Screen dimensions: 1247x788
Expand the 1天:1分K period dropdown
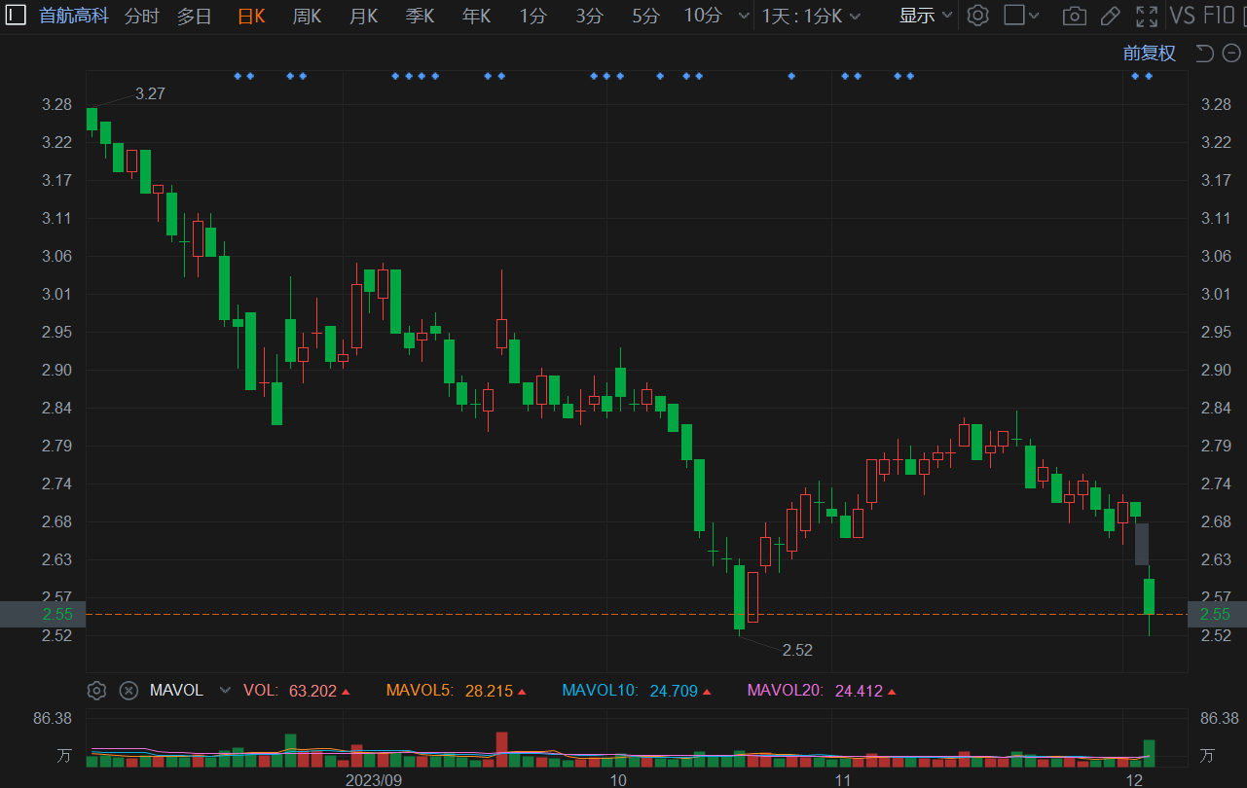pyautogui.click(x=811, y=16)
